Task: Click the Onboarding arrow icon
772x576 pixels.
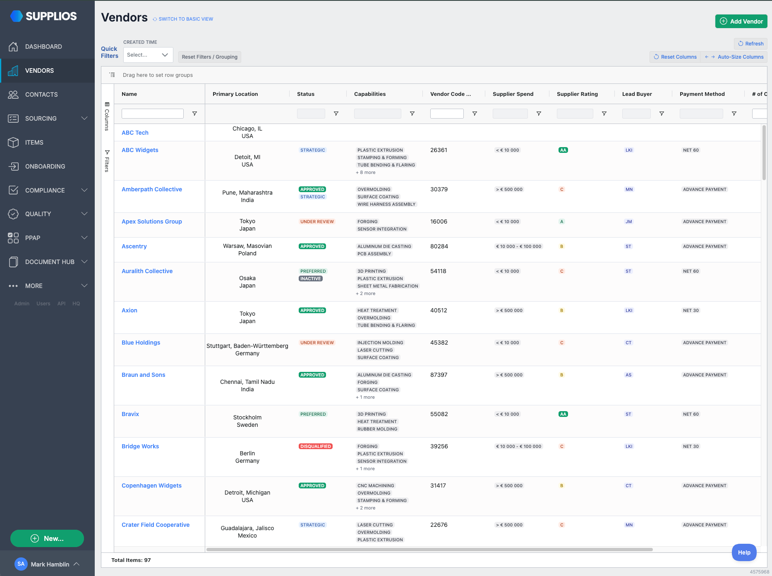Action: click(13, 167)
